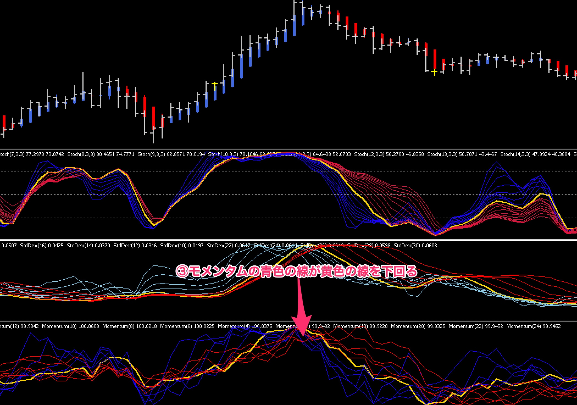The image size is (577, 405).
Task: Click the StdDev(16) 0.0425 label
Action: pyautogui.click(x=42, y=245)
